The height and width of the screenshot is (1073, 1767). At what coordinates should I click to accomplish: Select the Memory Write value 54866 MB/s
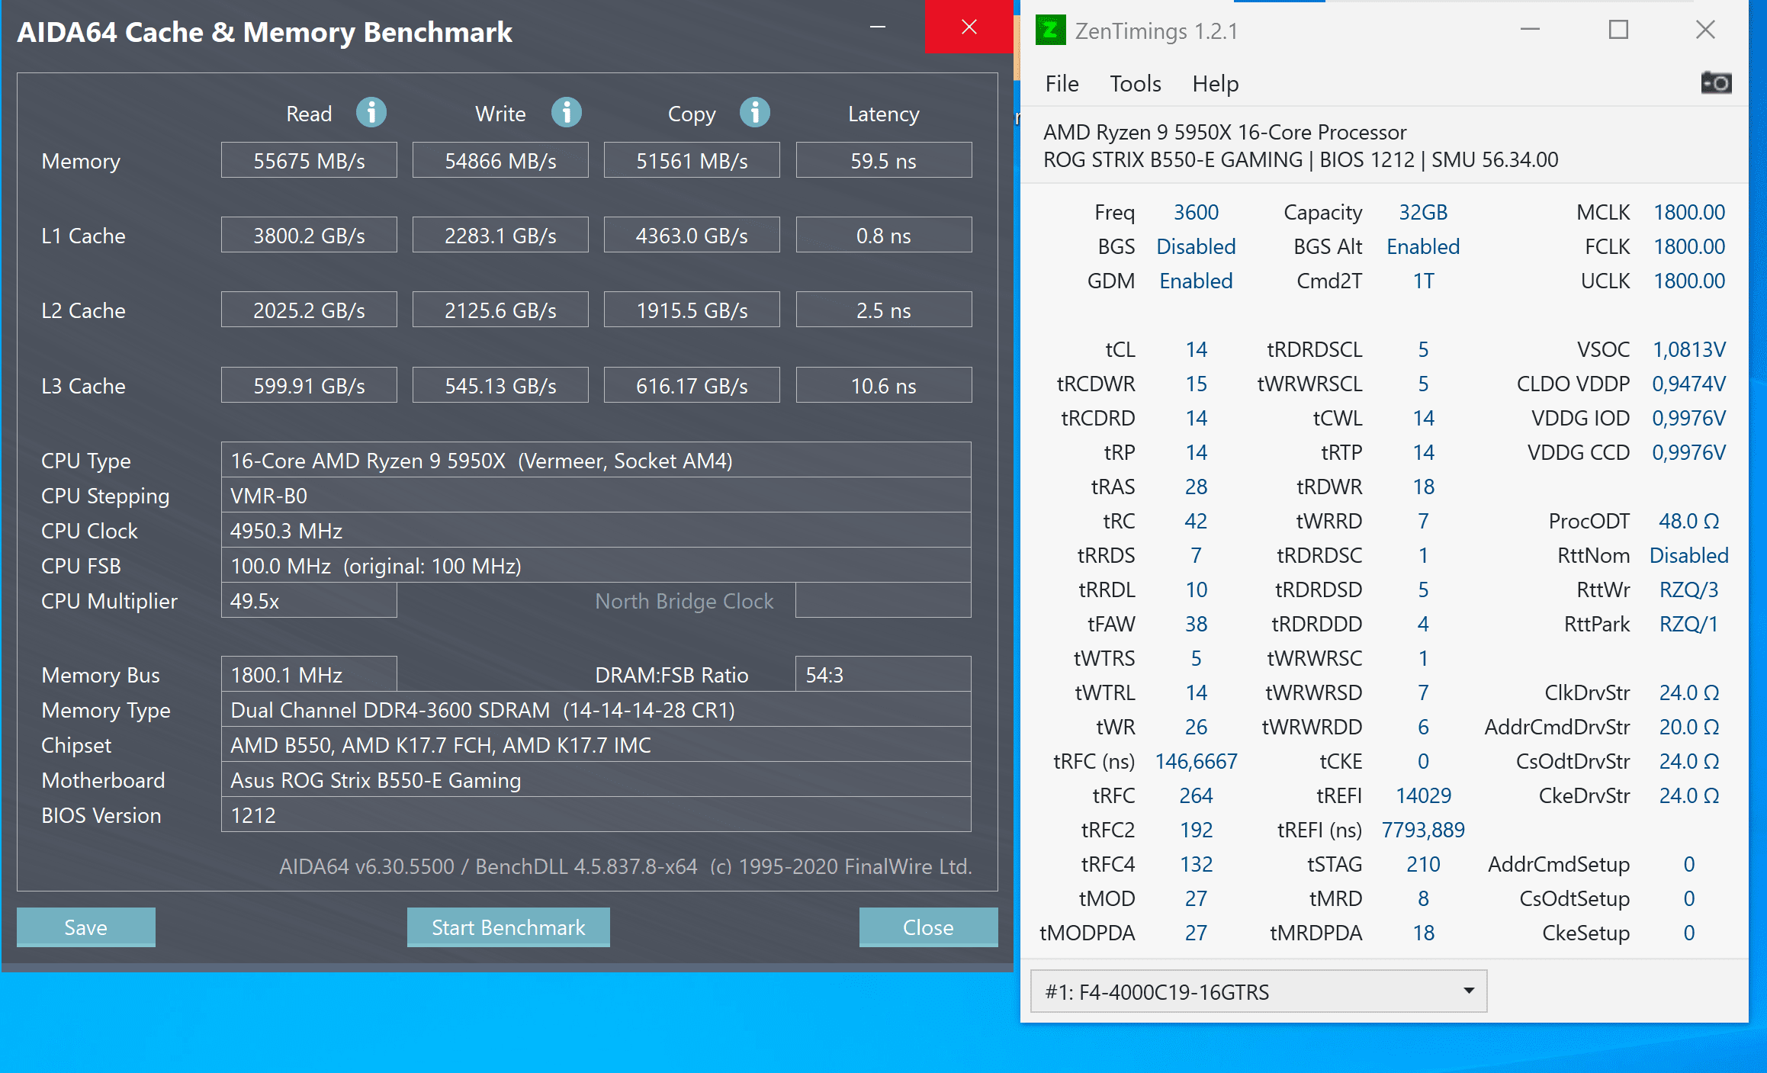[x=500, y=160]
